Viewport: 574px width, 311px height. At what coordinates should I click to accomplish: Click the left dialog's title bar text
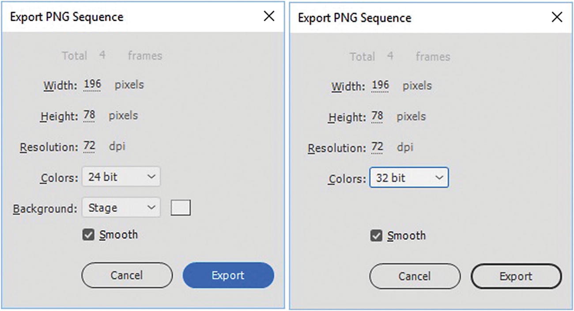coord(67,18)
